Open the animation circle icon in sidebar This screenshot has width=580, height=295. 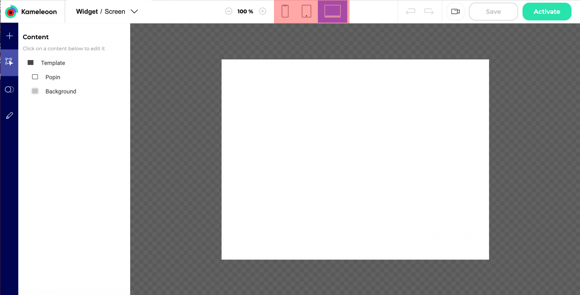[9, 89]
